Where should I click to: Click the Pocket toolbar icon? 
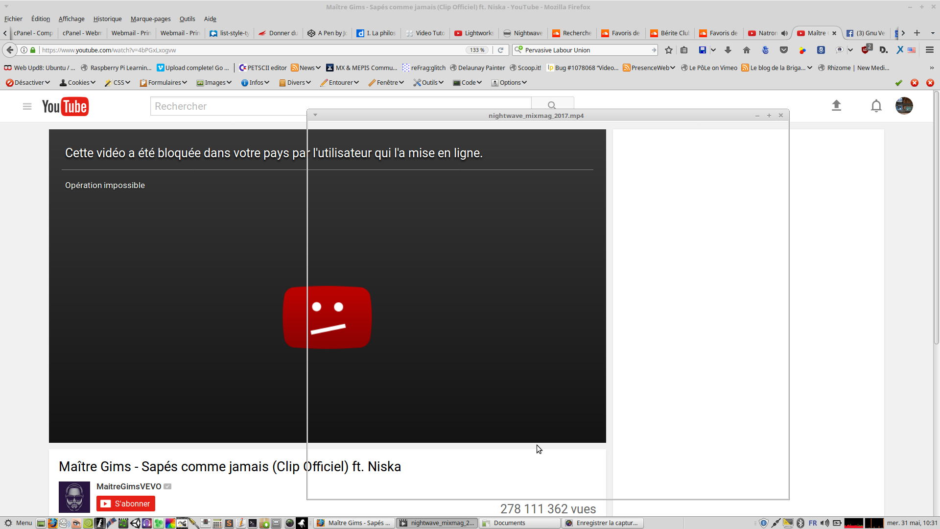[x=784, y=50]
